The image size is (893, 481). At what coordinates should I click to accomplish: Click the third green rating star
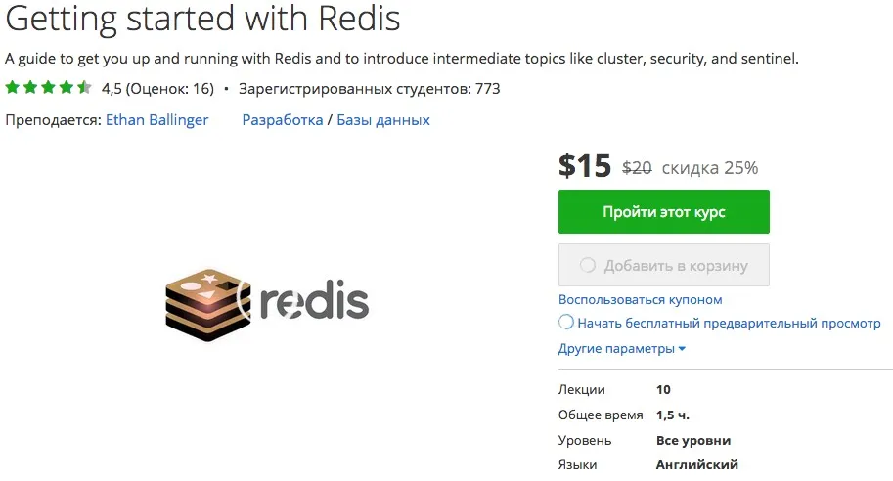click(x=49, y=88)
